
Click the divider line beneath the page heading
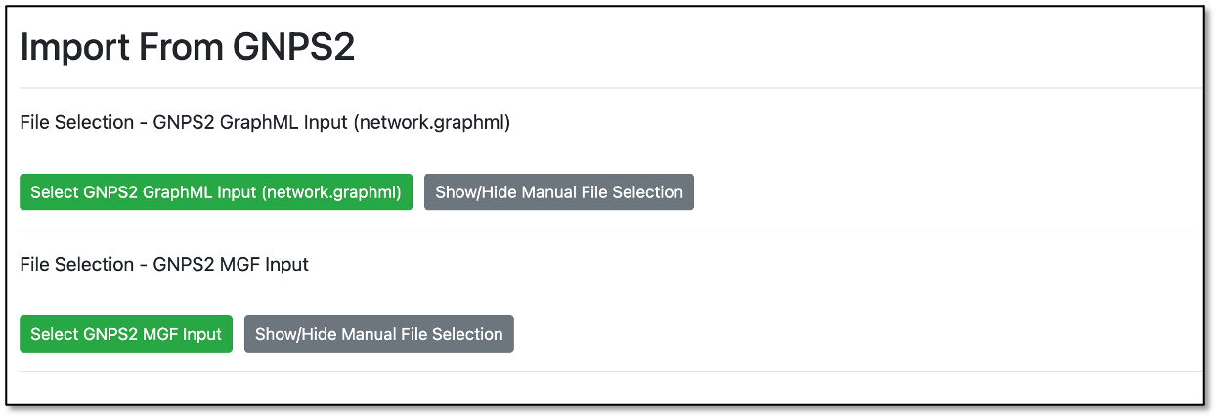611,88
